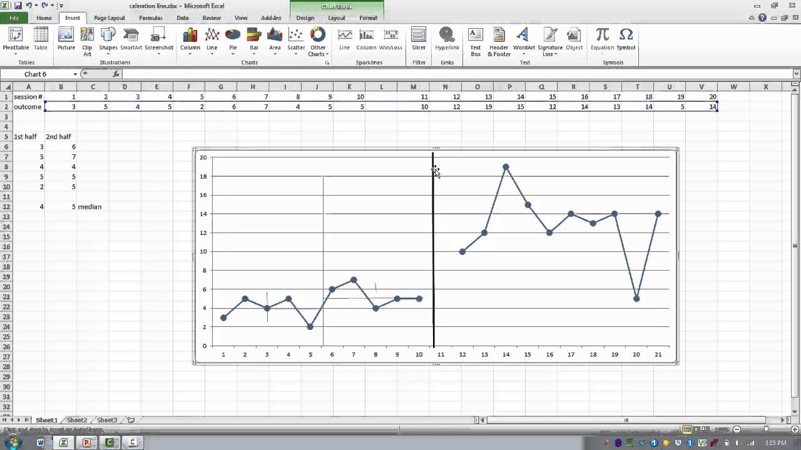The image size is (801, 450).
Task: Open the Chart Tools Layout tab
Action: [337, 18]
